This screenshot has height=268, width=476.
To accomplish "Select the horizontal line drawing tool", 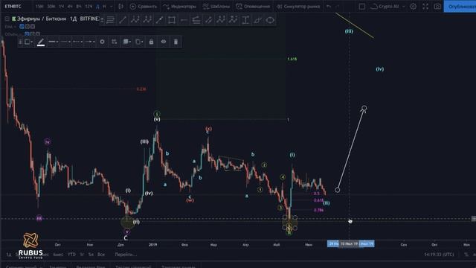I will [x=184, y=20].
